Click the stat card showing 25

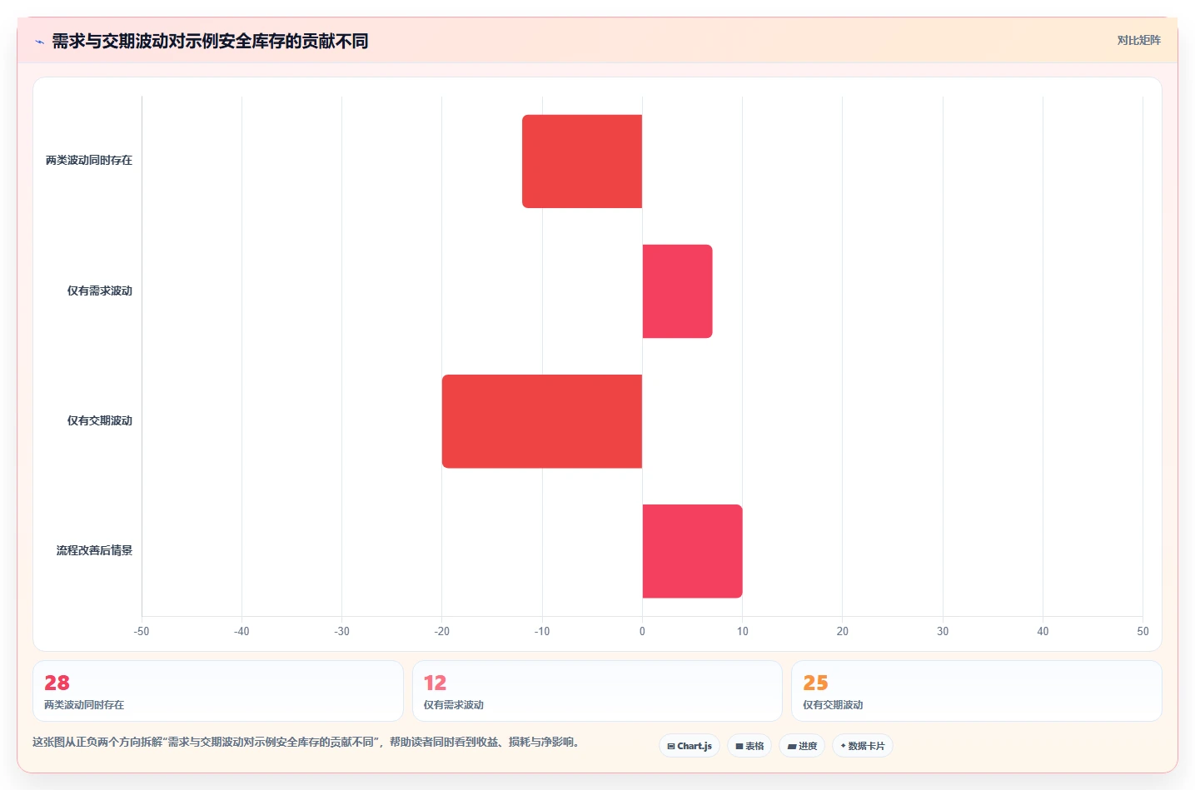point(977,691)
